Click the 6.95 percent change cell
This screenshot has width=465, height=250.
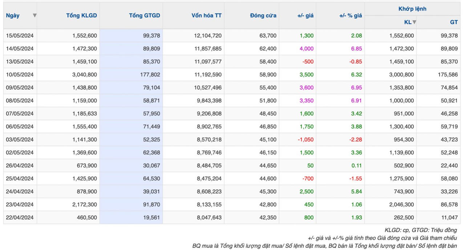coord(356,88)
